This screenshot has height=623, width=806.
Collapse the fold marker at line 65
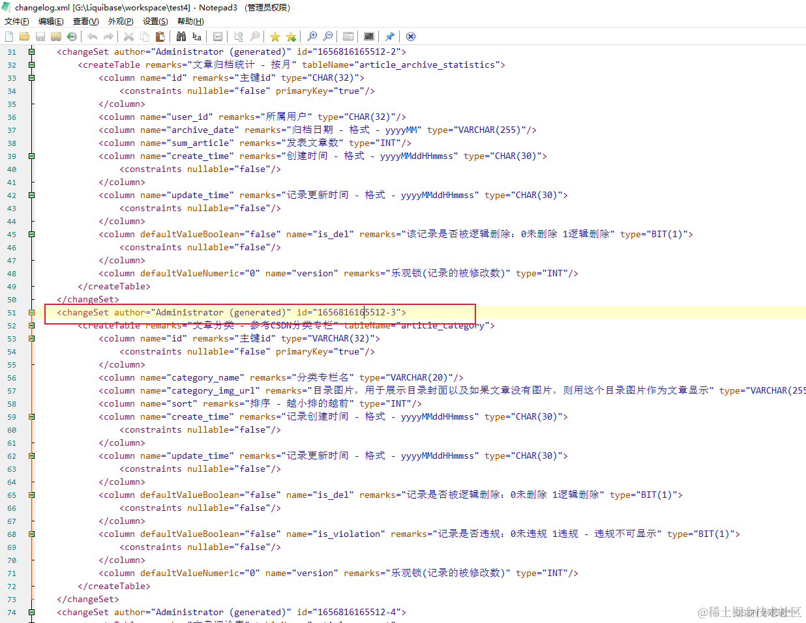point(31,495)
